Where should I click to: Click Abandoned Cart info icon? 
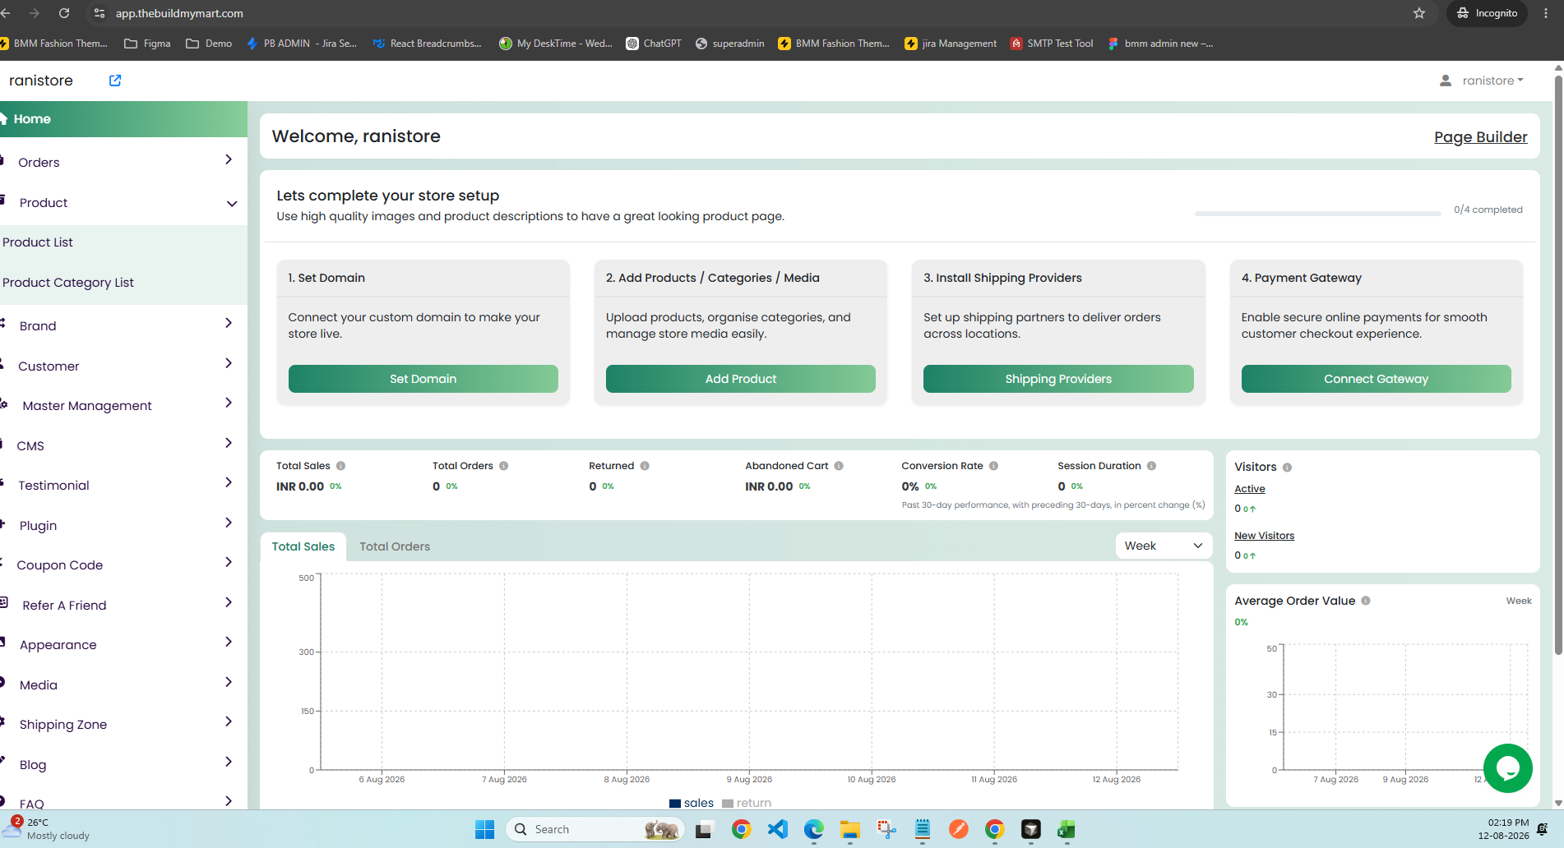point(839,466)
